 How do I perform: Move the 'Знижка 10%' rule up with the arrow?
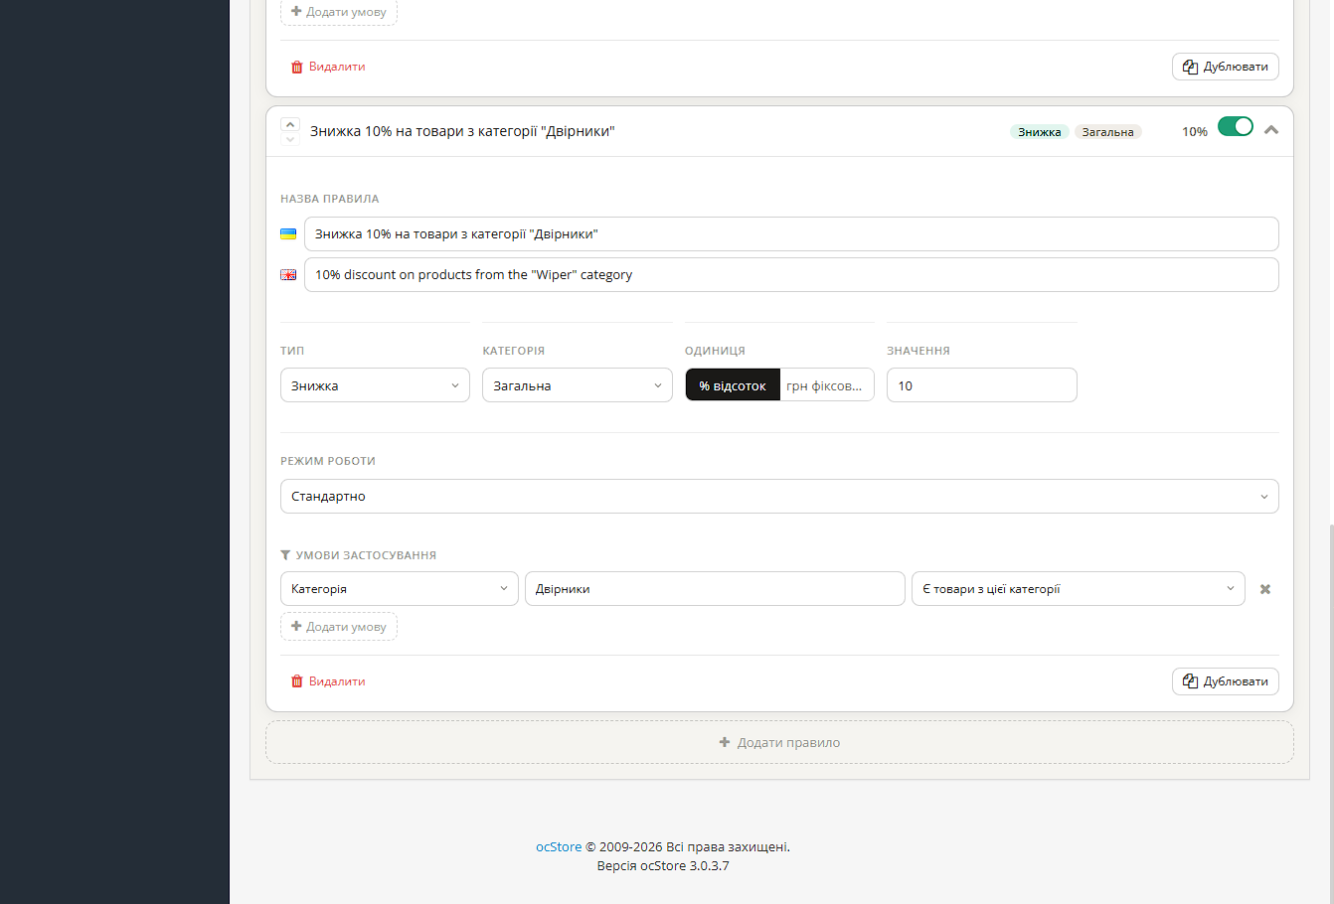[290, 124]
